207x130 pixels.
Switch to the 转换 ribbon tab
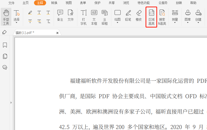pyautogui.click(x=54, y=3)
